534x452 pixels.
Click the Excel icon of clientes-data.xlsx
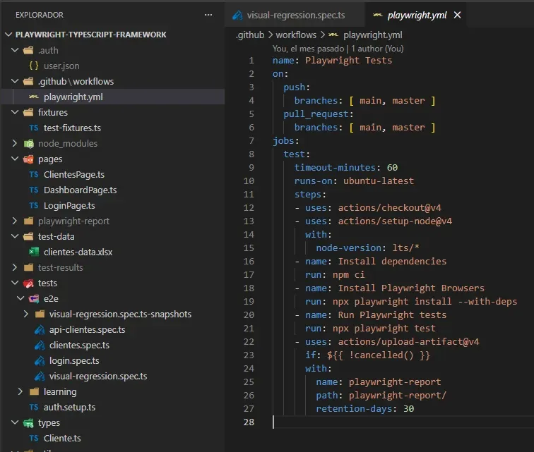tap(34, 252)
